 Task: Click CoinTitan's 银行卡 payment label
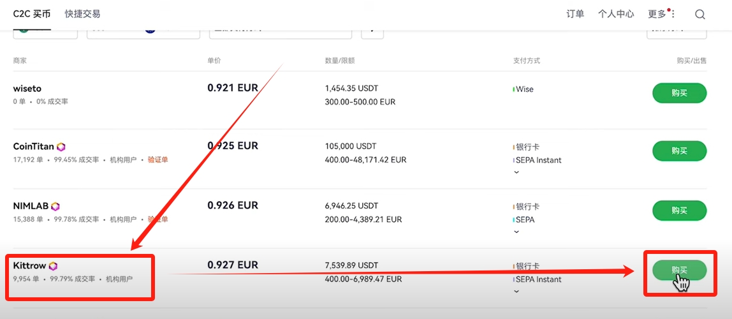[527, 147]
